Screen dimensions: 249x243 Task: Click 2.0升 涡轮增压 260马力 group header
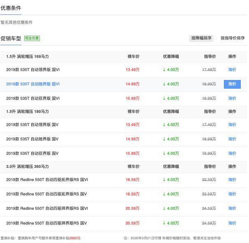pos(28,167)
